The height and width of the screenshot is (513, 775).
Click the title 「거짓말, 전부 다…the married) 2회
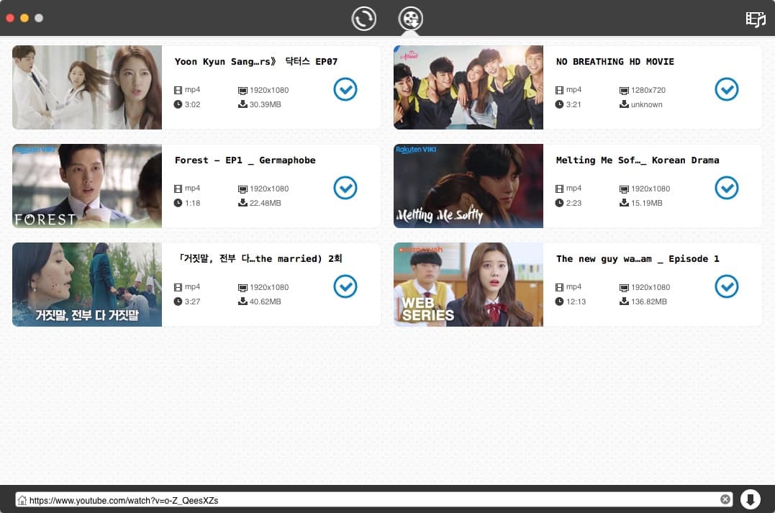point(260,258)
